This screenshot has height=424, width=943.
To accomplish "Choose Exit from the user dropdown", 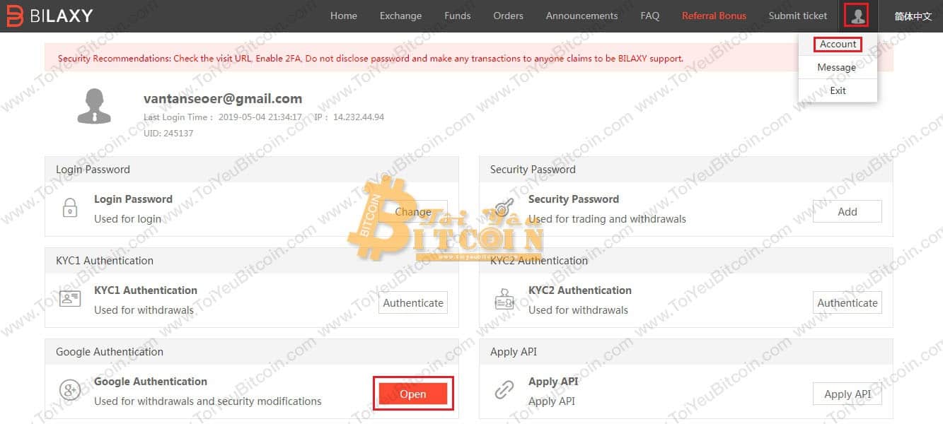I will [838, 90].
